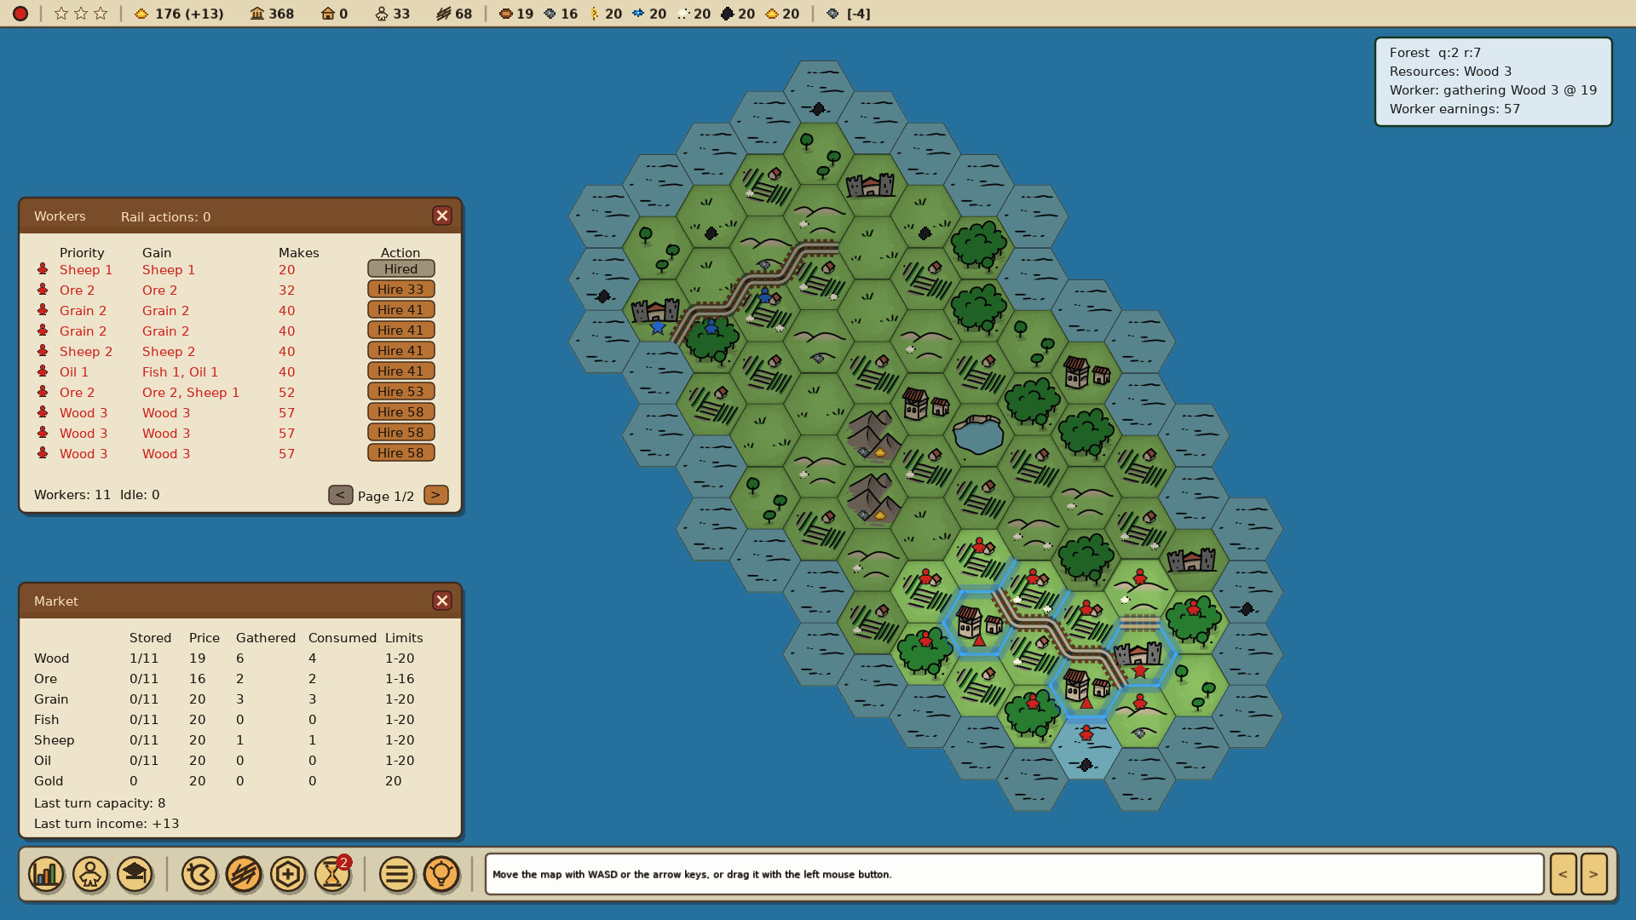Click the red player circle in top bar

tap(20, 14)
